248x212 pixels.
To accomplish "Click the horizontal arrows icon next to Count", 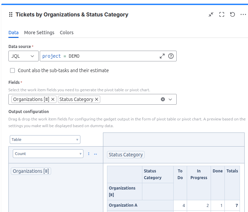I will coord(96,154).
